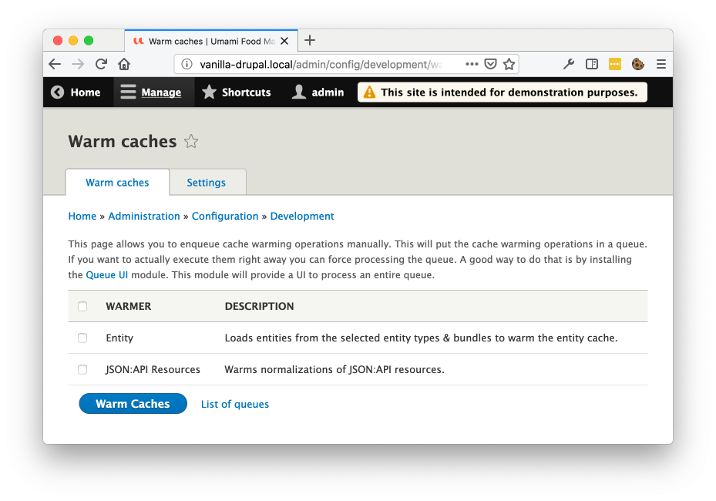Screen dimensions: 716x501
Task: Open the Pocket save icon
Action: point(490,65)
